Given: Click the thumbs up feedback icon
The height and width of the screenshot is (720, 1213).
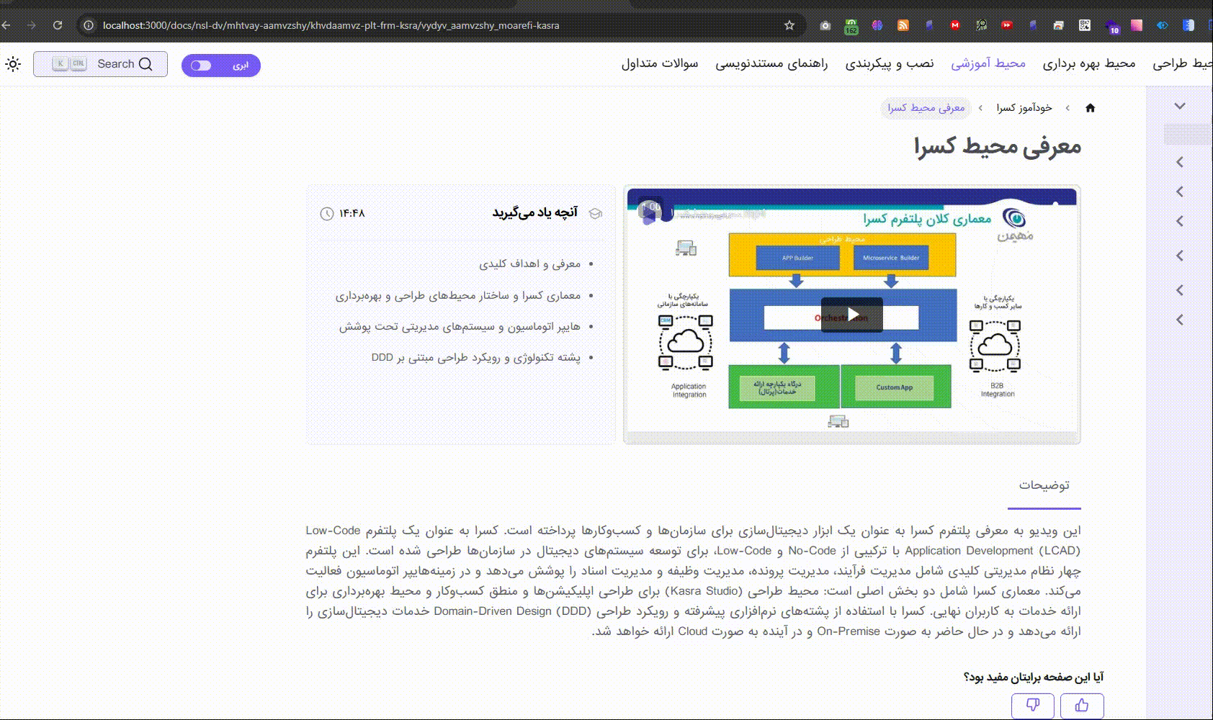Looking at the screenshot, I should coord(1081,706).
